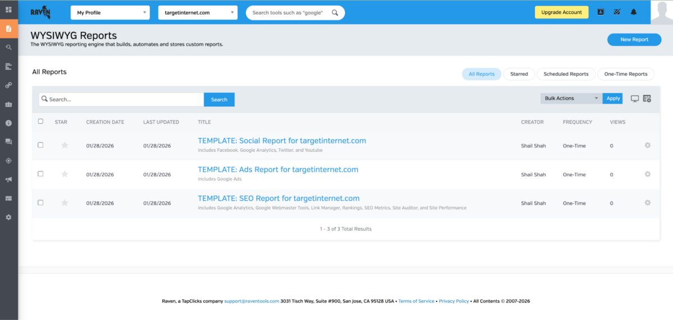Click the Upgrade Account button
Image resolution: width=673 pixels, height=320 pixels.
click(x=561, y=12)
